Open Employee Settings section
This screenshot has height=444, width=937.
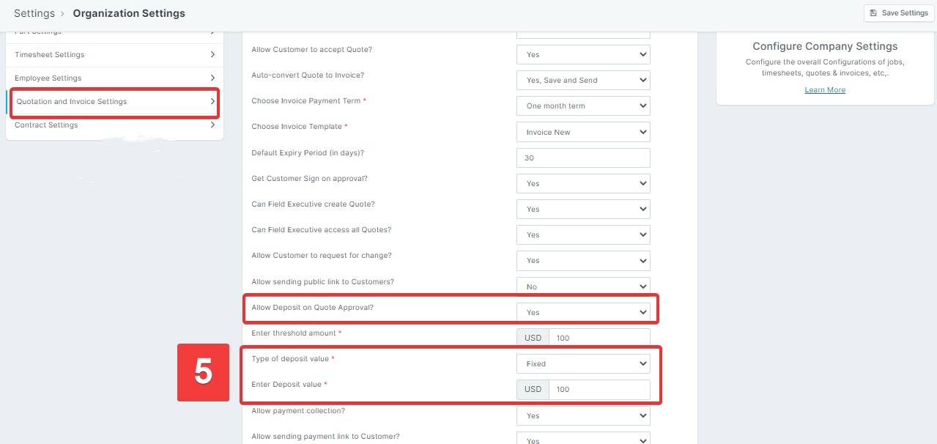48,78
